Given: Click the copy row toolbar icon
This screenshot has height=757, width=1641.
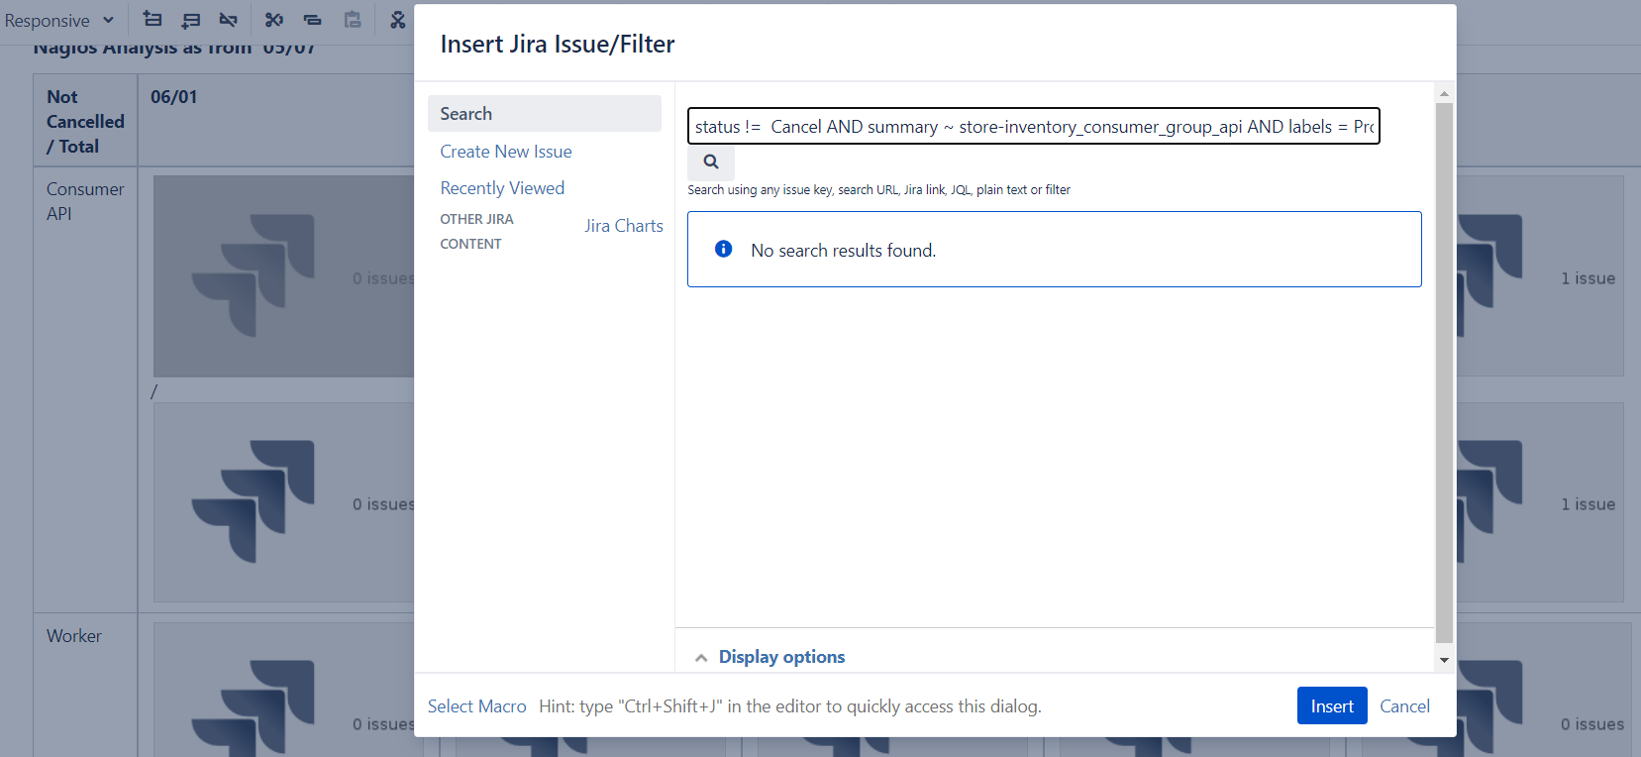Looking at the screenshot, I should (313, 19).
